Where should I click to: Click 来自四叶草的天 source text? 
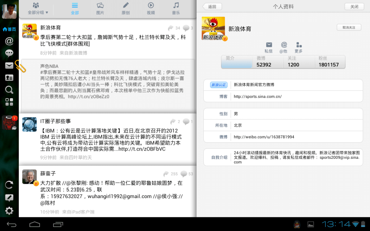pos(76,157)
